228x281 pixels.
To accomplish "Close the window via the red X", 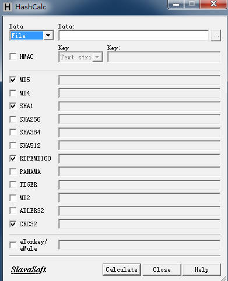I will tap(213, 4).
